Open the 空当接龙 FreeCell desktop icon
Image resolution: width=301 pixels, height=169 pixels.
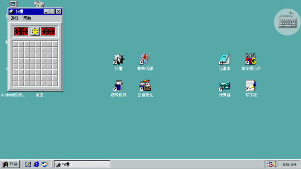(145, 86)
